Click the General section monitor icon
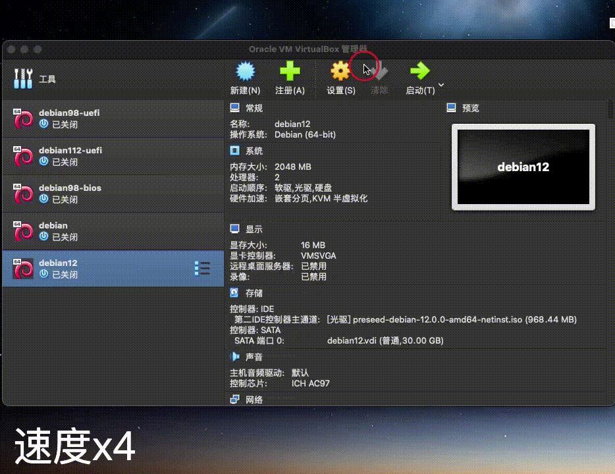Screen dimensions: 615x474 point(234,108)
